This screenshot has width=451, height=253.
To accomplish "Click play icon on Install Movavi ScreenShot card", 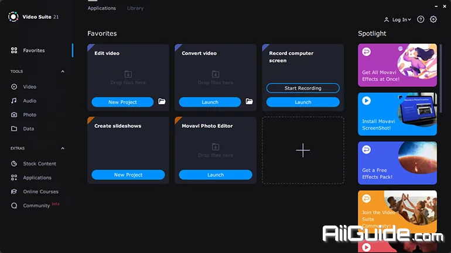I will coord(366,100).
